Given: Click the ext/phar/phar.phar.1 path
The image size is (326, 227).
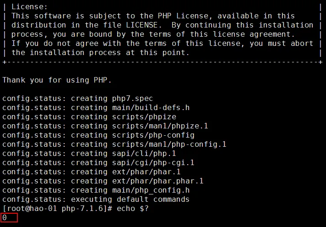Looking at the screenshot, I should click(x=158, y=181).
